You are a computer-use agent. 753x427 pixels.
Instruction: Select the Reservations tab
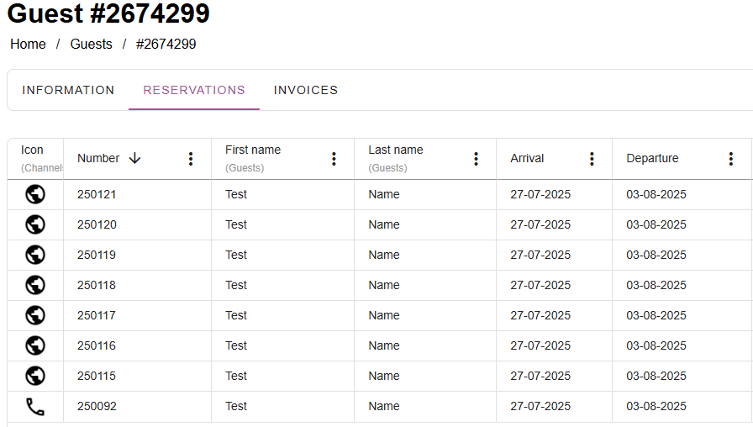[x=194, y=90]
